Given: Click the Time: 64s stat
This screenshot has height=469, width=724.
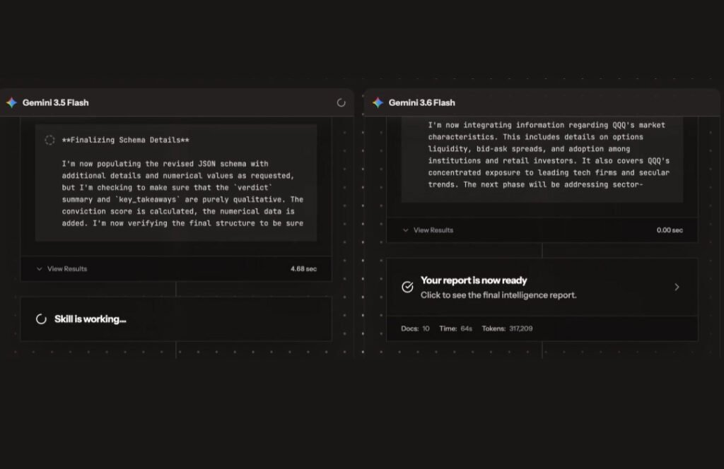Looking at the screenshot, I should click(x=456, y=328).
